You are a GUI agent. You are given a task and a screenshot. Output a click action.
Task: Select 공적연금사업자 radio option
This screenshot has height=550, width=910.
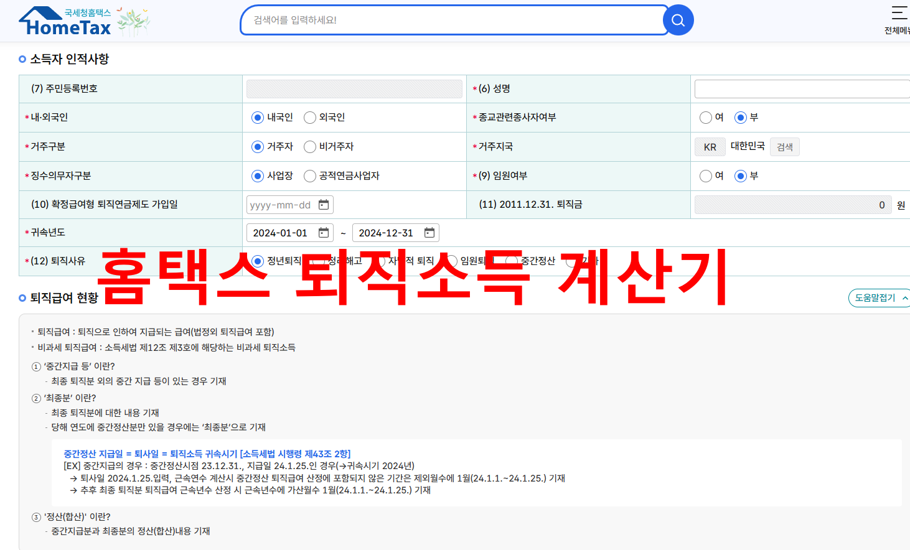click(x=310, y=176)
